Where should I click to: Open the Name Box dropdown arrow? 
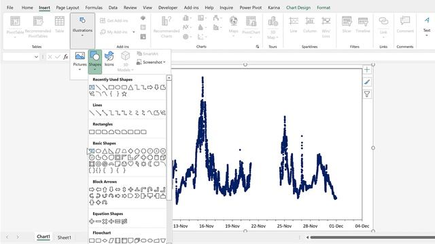point(36,57)
